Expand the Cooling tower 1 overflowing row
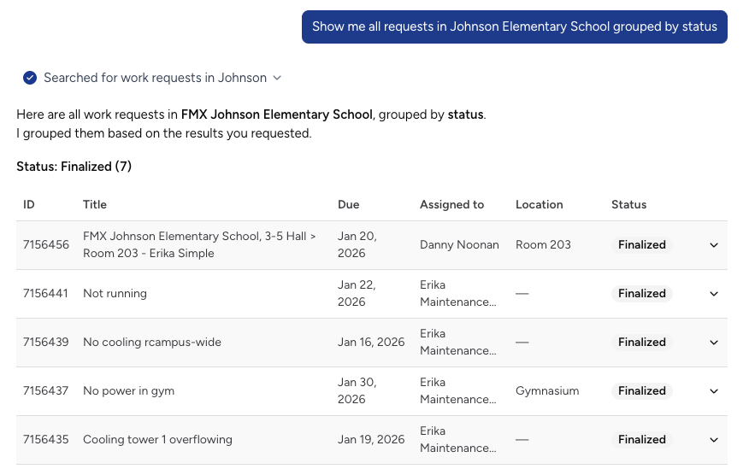 (714, 440)
